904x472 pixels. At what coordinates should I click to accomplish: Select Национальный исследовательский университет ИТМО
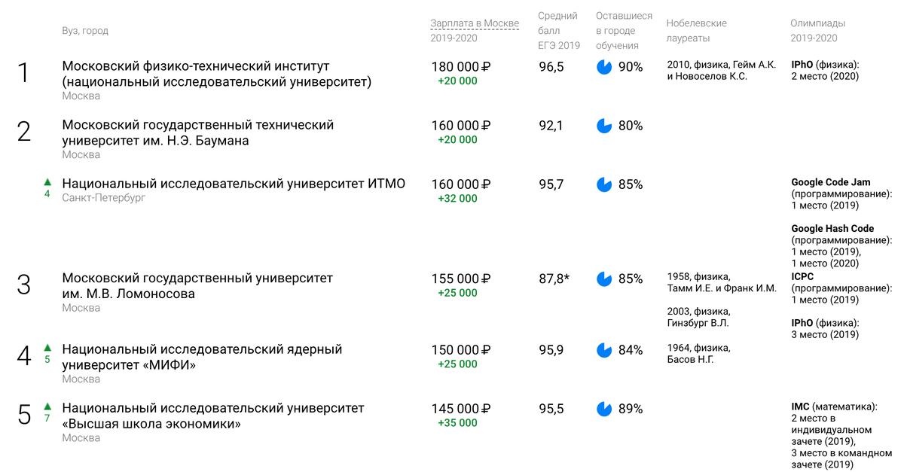coord(234,184)
